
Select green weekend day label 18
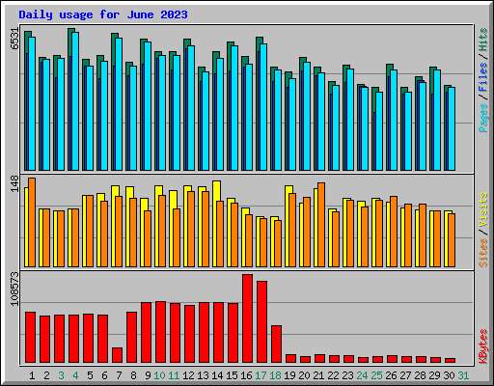[x=275, y=375]
